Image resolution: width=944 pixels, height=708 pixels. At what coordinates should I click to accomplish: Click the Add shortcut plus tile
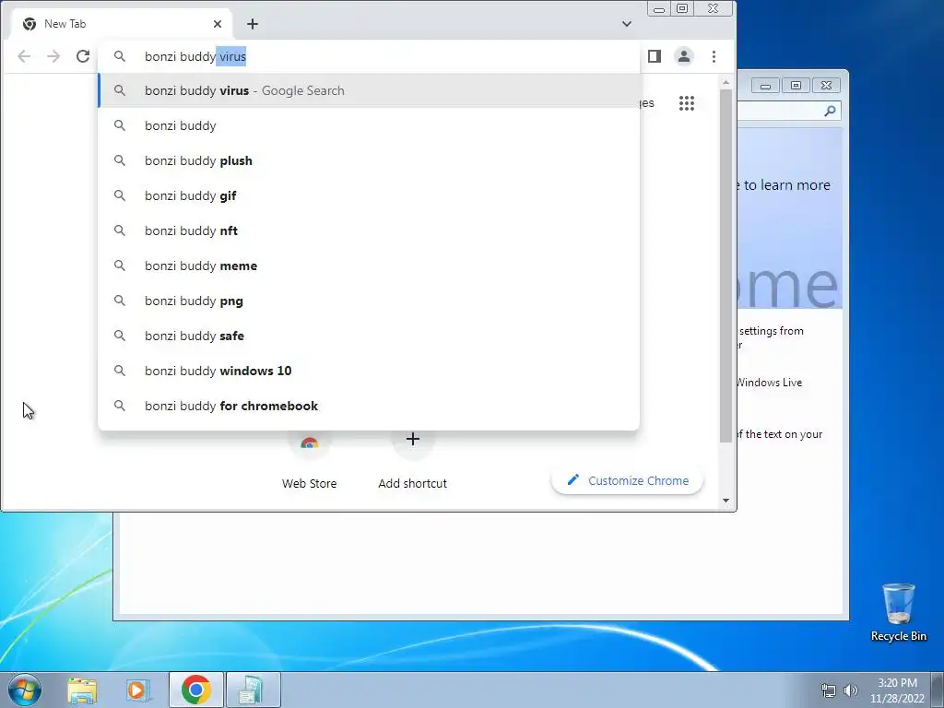pyautogui.click(x=412, y=461)
